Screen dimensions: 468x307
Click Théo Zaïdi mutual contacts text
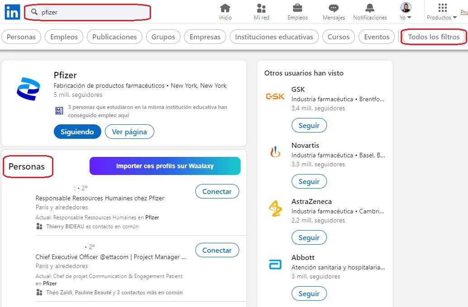point(114,293)
